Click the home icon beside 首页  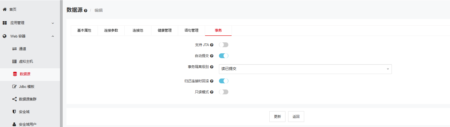pyautogui.click(x=5, y=9)
